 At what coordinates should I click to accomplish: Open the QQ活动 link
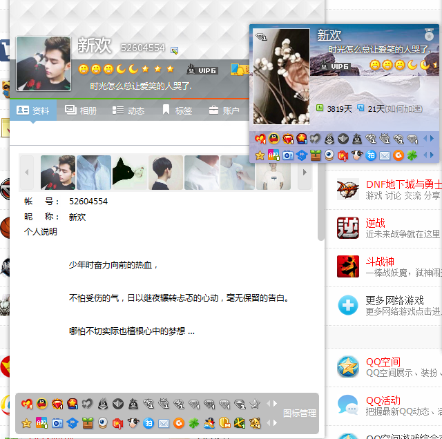pyautogui.click(x=383, y=400)
